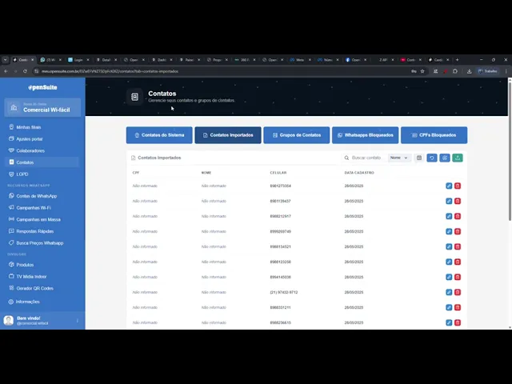
Task: Open the CPFs Bloqueados tab
Action: click(x=434, y=135)
